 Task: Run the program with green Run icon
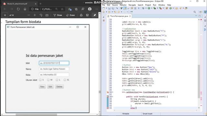149,8
